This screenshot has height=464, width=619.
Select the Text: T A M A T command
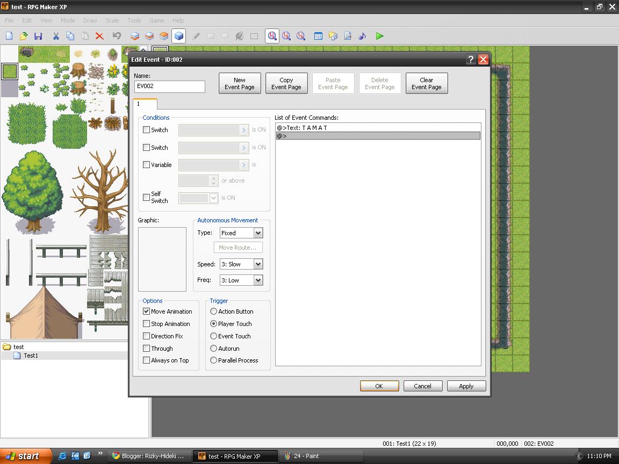click(378, 128)
